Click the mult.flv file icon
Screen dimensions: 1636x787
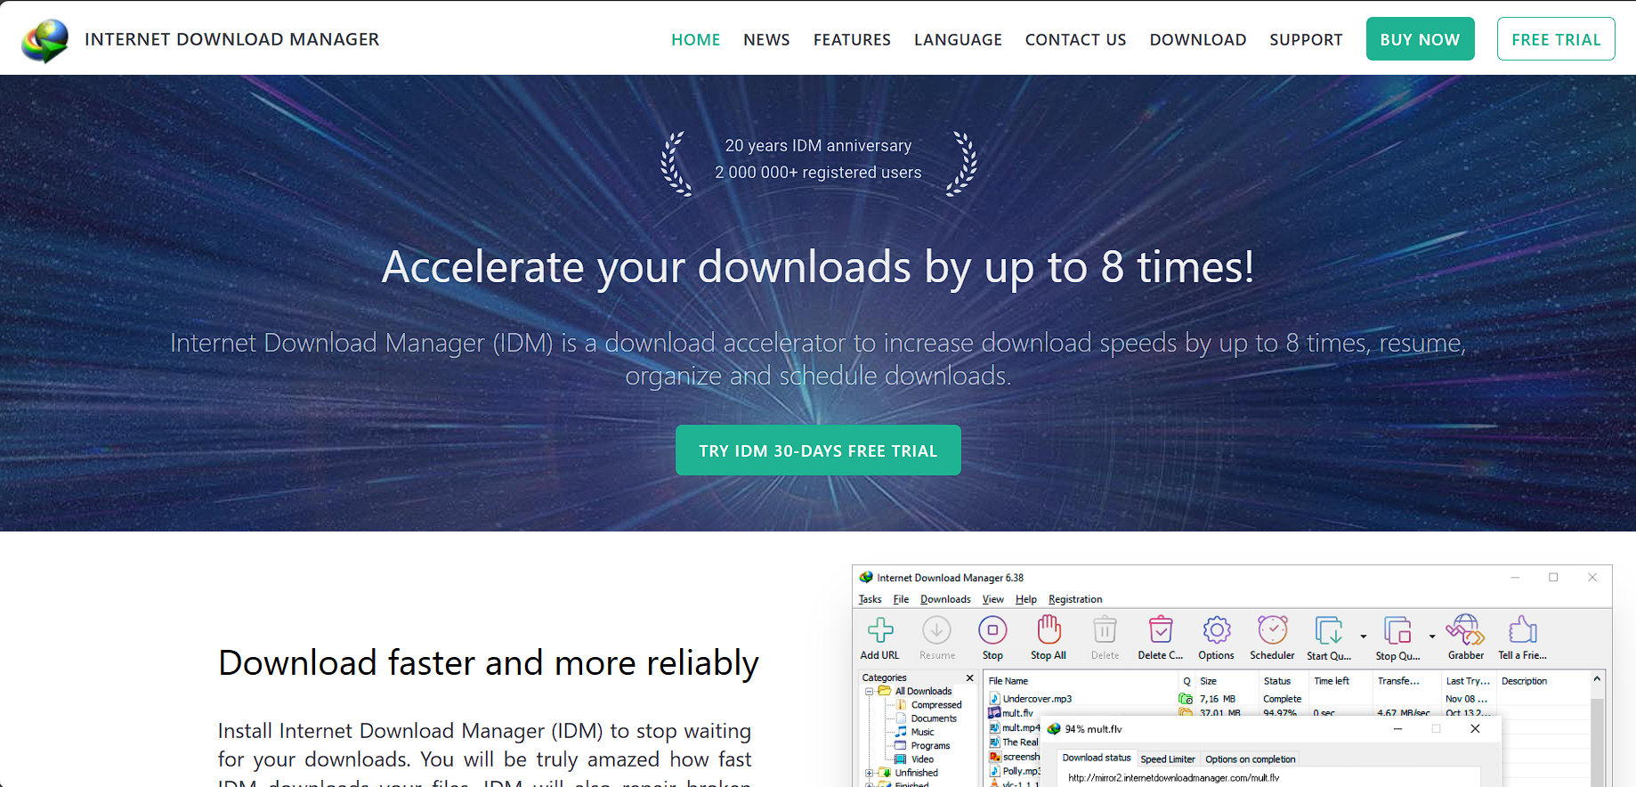point(995,713)
